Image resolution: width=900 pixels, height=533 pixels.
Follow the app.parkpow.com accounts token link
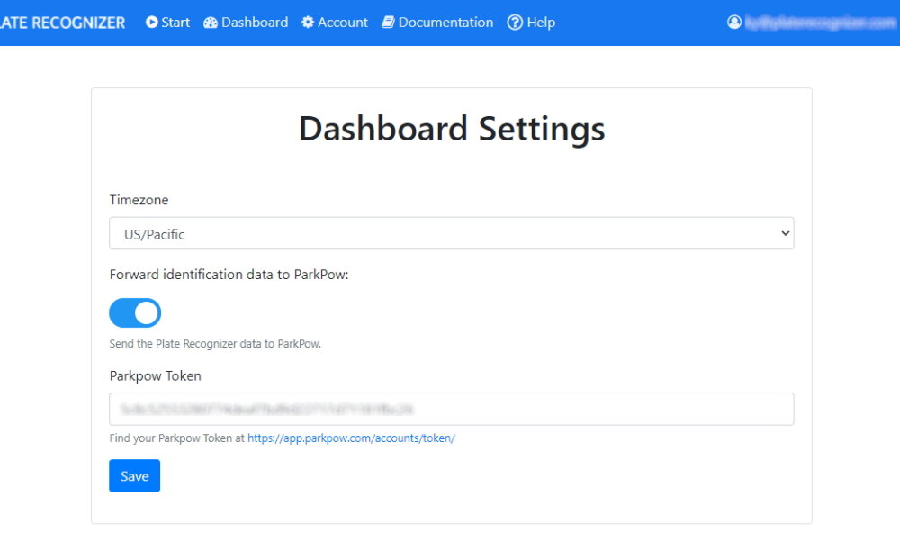coord(351,438)
